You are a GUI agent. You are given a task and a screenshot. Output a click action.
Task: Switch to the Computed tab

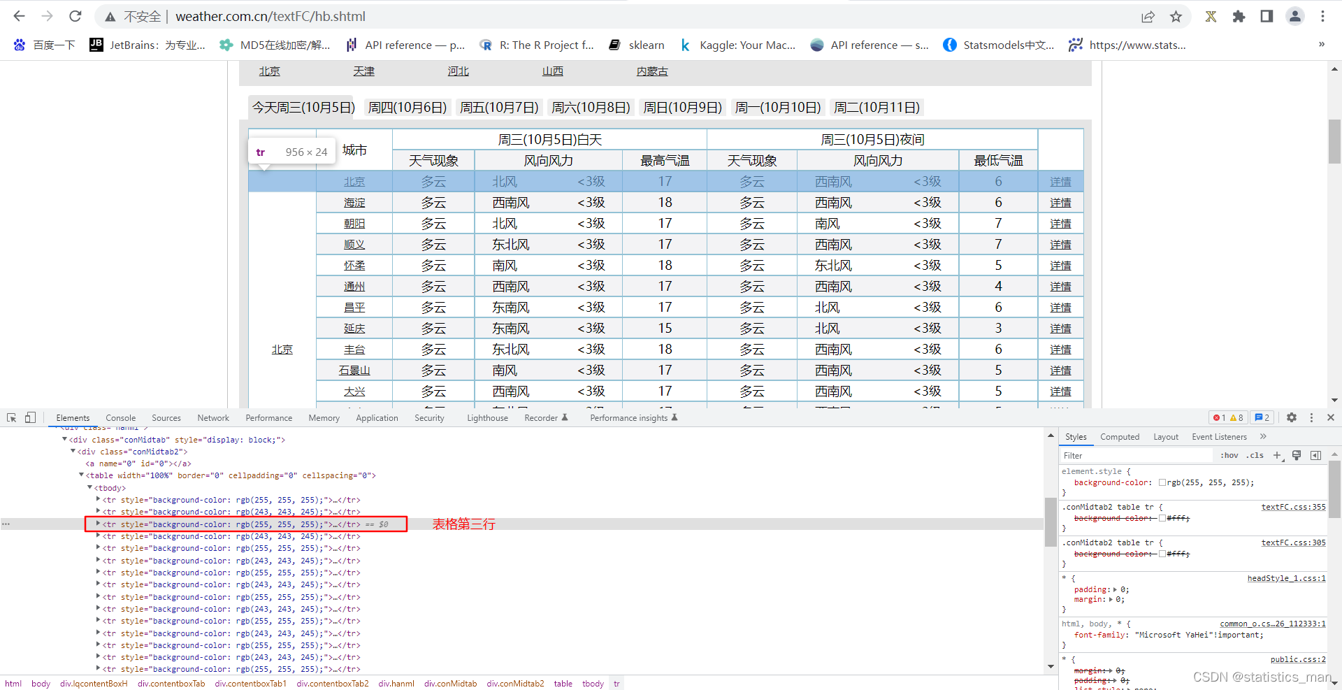[1119, 436]
